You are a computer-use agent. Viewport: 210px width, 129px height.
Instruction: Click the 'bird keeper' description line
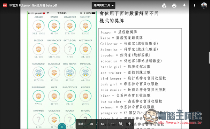pyautogui.click(x=133, y=78)
